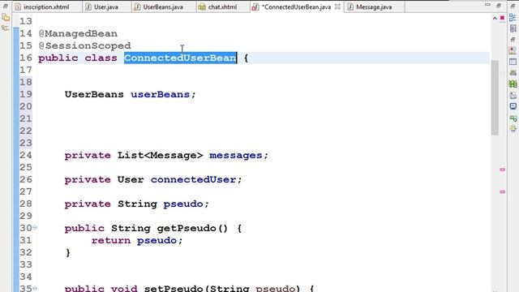Maximize the editor area
The image size is (519, 292).
pos(499,6)
